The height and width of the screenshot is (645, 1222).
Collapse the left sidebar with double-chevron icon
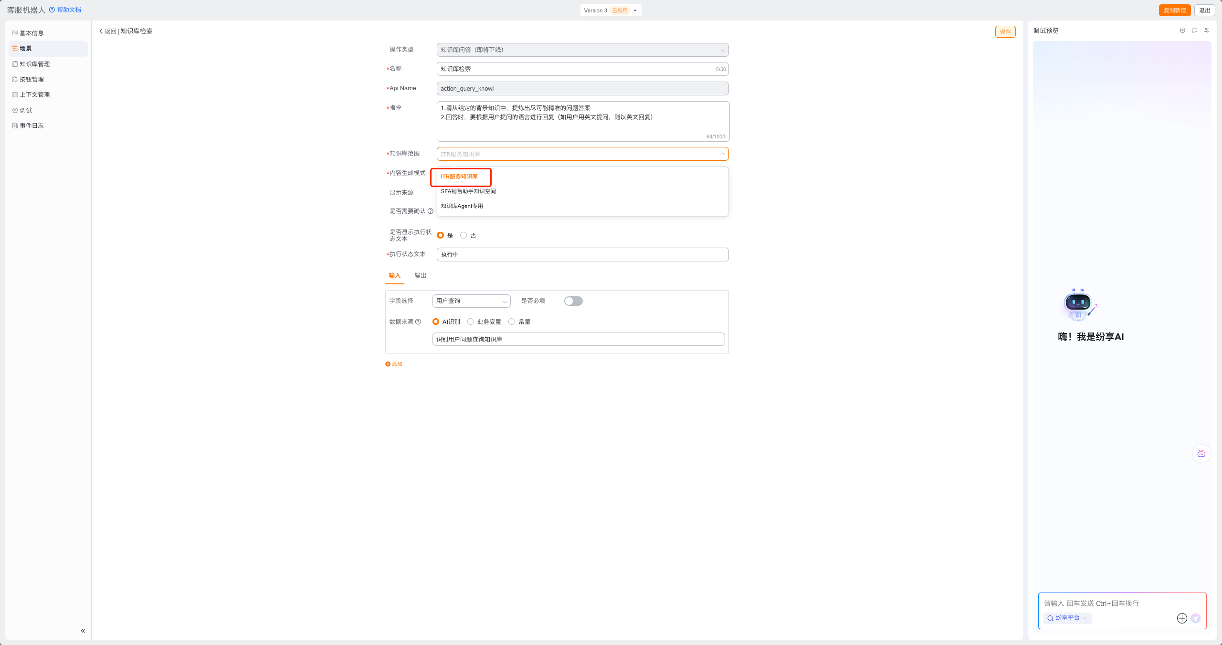pos(83,631)
